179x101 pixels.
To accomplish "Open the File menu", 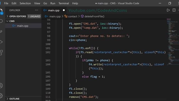I will [x=6, y=3].
